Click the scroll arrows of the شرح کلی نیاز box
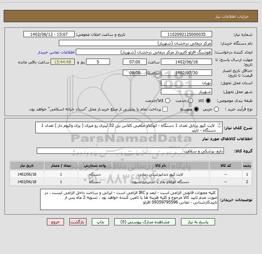 (219, 125)
